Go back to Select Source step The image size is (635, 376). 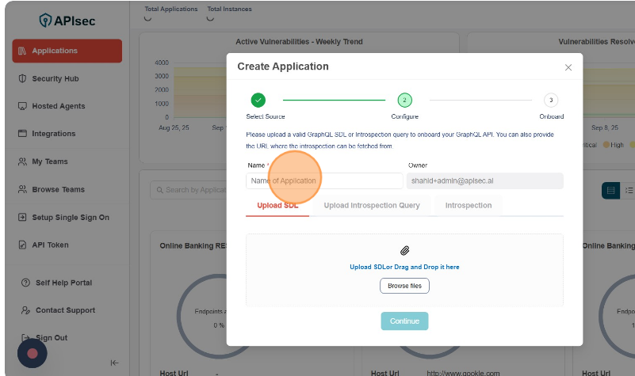[x=258, y=101]
